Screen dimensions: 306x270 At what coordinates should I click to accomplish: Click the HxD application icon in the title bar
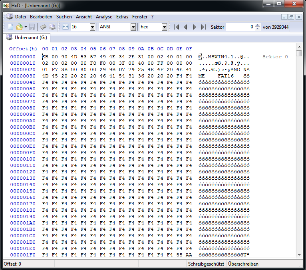coord(6,6)
